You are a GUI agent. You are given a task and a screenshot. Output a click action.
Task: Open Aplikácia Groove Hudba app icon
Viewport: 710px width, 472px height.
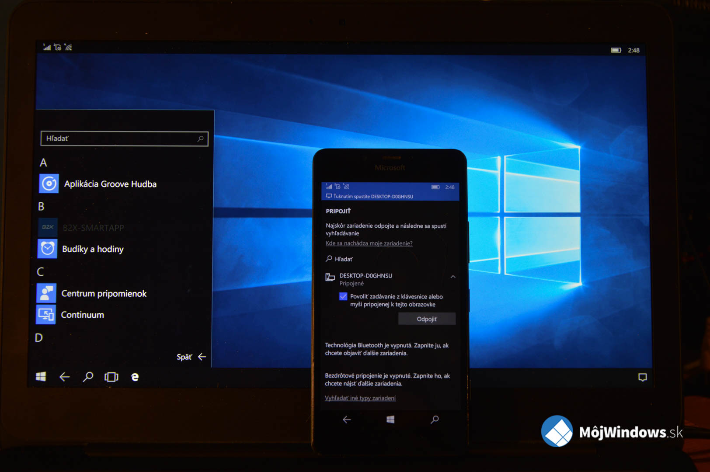(x=49, y=184)
